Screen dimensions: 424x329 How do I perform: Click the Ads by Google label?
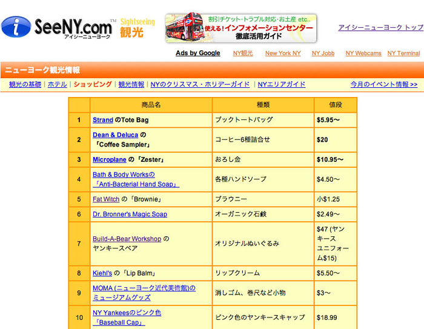point(197,53)
